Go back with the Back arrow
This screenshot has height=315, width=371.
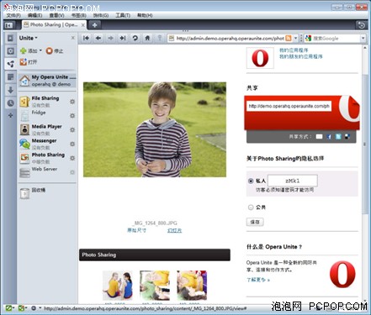[x=98, y=38]
